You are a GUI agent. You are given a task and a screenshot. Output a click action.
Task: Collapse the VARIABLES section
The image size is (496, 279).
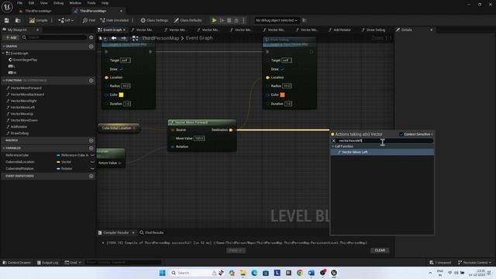[4, 148]
